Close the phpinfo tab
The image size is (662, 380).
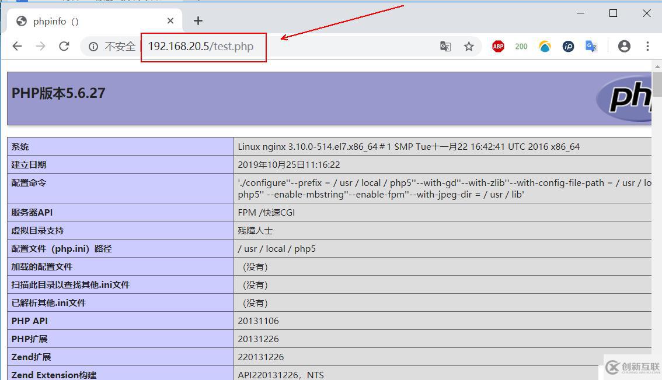pos(170,20)
